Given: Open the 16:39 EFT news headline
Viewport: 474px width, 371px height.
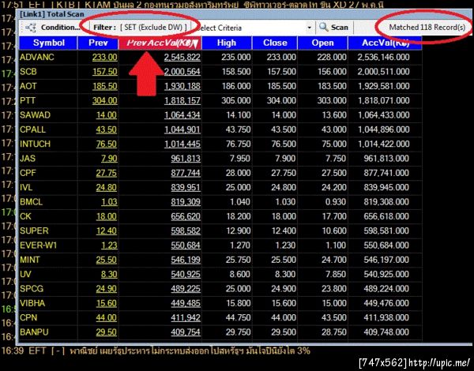Looking at the screenshot, I should tap(156, 351).
